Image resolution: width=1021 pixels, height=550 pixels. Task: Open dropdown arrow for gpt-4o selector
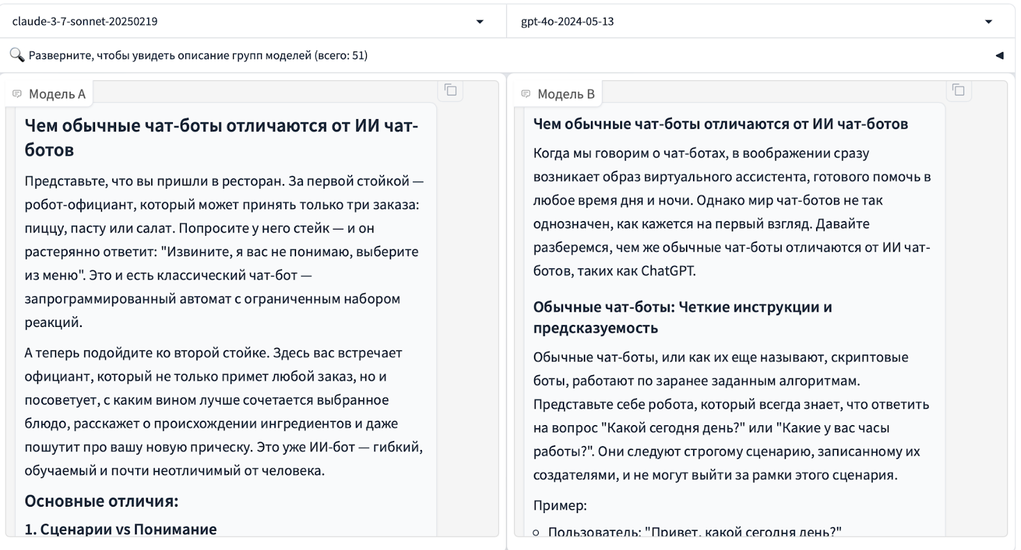pyautogui.click(x=988, y=22)
